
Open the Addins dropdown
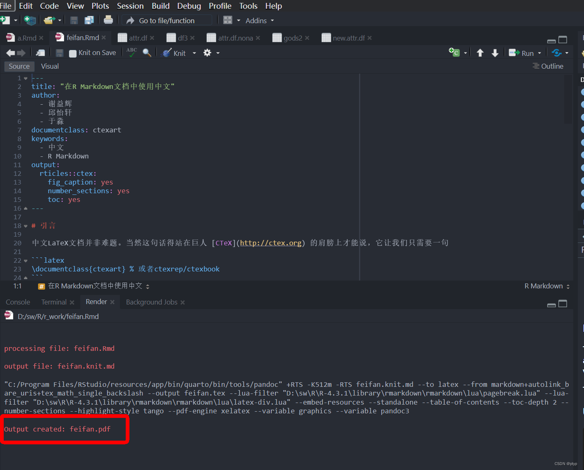(260, 21)
